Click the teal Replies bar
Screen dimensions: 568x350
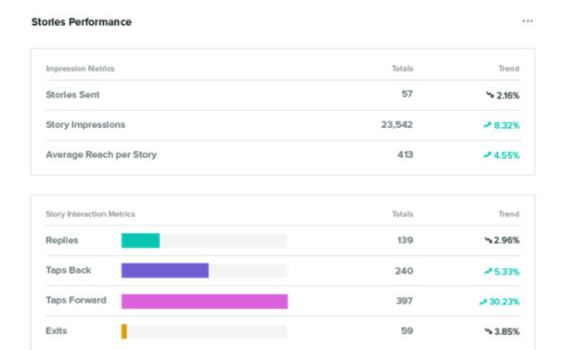coord(140,241)
